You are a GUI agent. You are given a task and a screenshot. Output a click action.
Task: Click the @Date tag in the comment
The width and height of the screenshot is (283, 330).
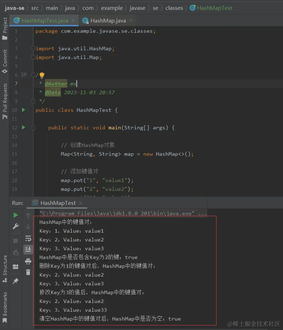click(53, 92)
